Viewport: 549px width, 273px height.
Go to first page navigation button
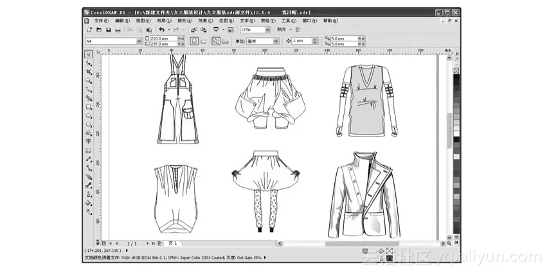(111, 244)
